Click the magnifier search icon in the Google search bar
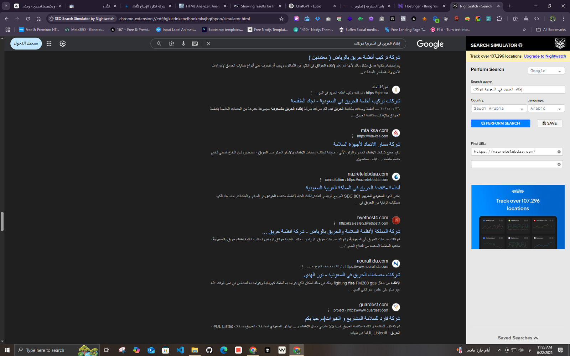This screenshot has height=356, width=570. 159,43
